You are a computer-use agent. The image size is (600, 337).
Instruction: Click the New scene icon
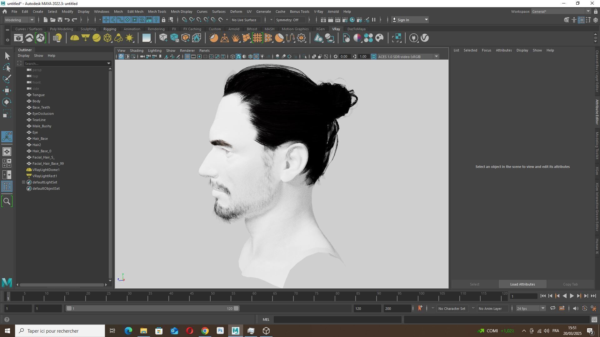click(45, 20)
